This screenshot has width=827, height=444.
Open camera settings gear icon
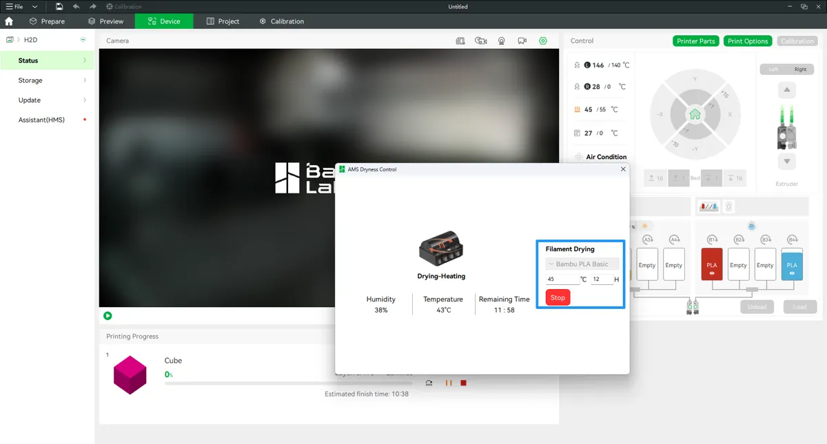pos(543,41)
